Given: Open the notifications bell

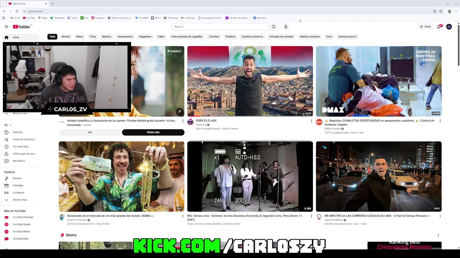Looking at the screenshot, I should click(x=439, y=27).
